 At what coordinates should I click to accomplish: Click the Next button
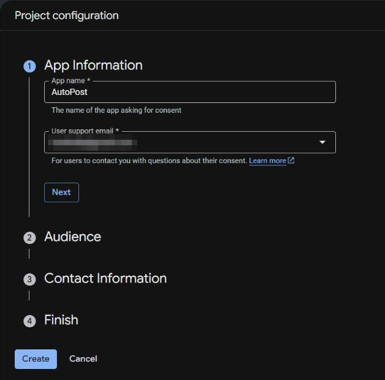61,192
